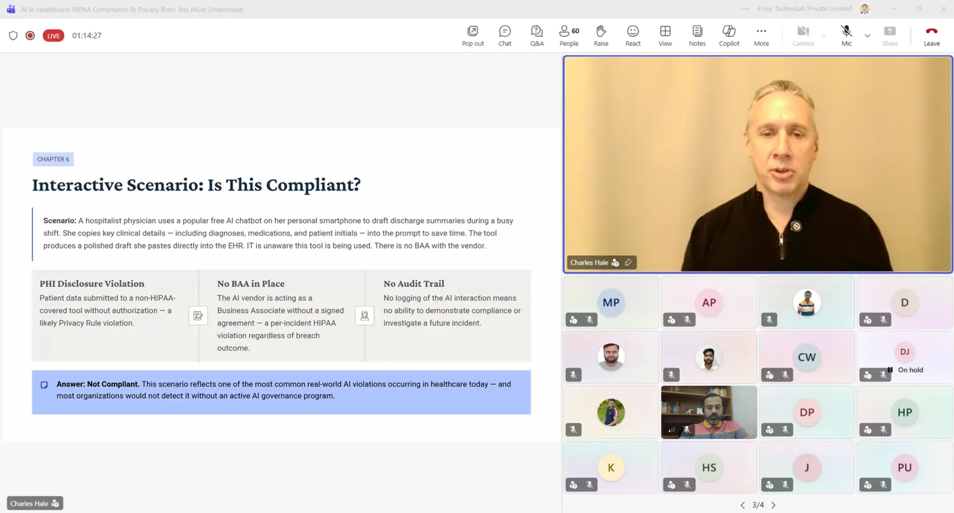
Task: Go to next participants page
Action: (773, 505)
